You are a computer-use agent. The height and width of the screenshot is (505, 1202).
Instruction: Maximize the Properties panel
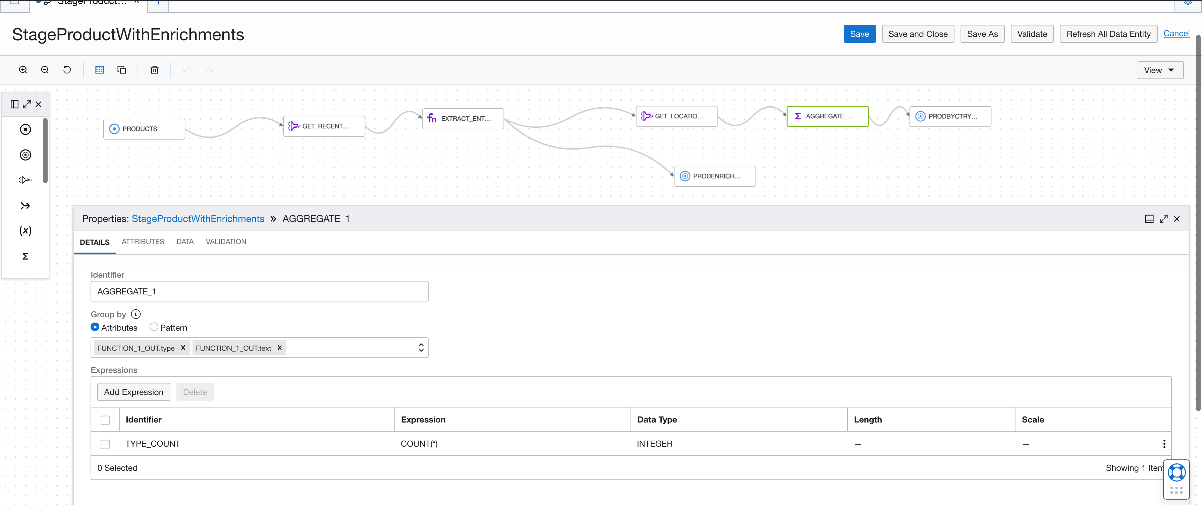click(x=1163, y=218)
